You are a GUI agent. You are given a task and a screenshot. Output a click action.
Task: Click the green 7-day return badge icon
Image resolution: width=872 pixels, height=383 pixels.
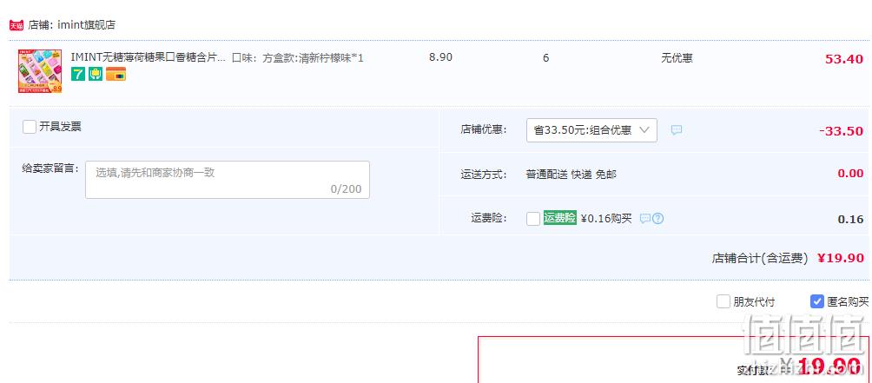pos(78,74)
